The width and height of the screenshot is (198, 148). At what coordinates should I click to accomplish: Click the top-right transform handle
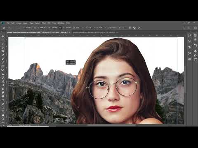pyautogui.click(x=177, y=37)
